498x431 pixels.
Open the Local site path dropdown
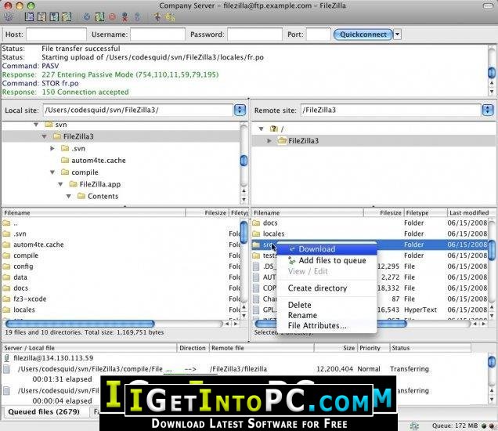[240, 110]
